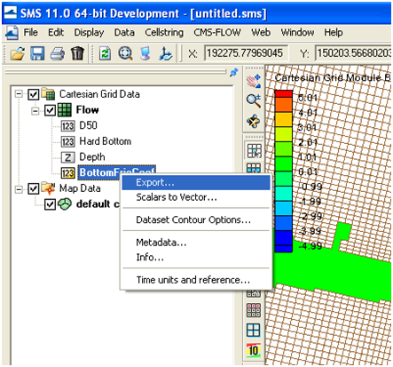Select the Map Data label

point(80,188)
